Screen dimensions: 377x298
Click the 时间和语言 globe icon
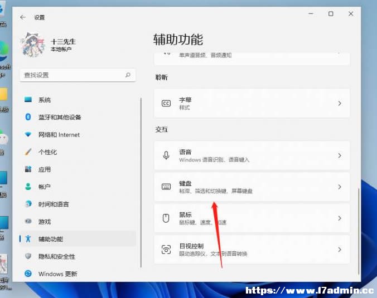(28, 204)
